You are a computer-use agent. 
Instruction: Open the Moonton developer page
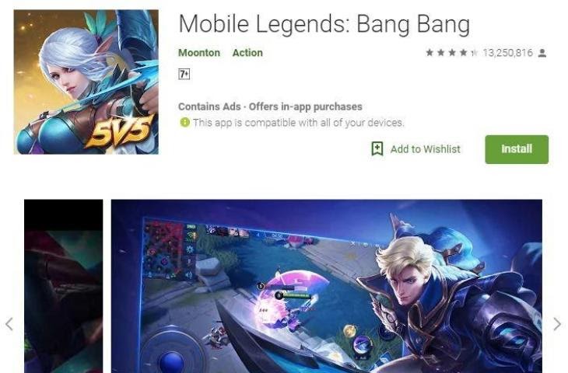(199, 53)
